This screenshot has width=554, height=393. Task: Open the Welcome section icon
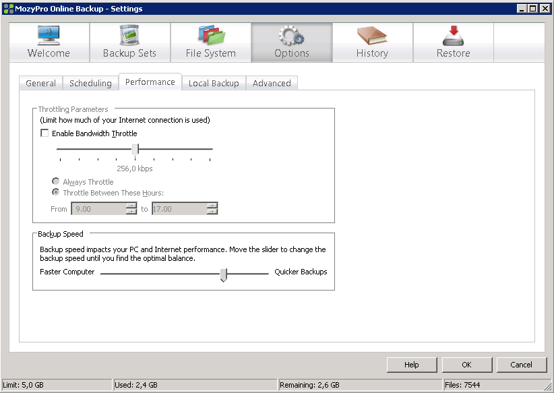[x=49, y=35]
